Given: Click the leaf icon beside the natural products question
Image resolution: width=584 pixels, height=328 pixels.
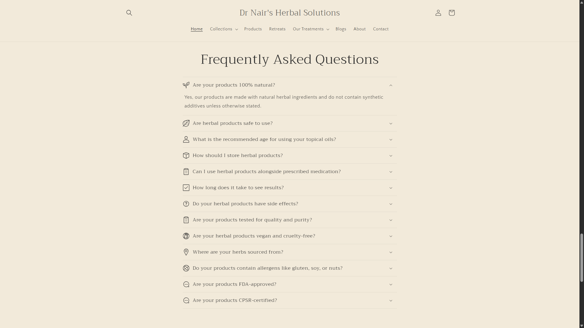Looking at the screenshot, I should tap(186, 85).
